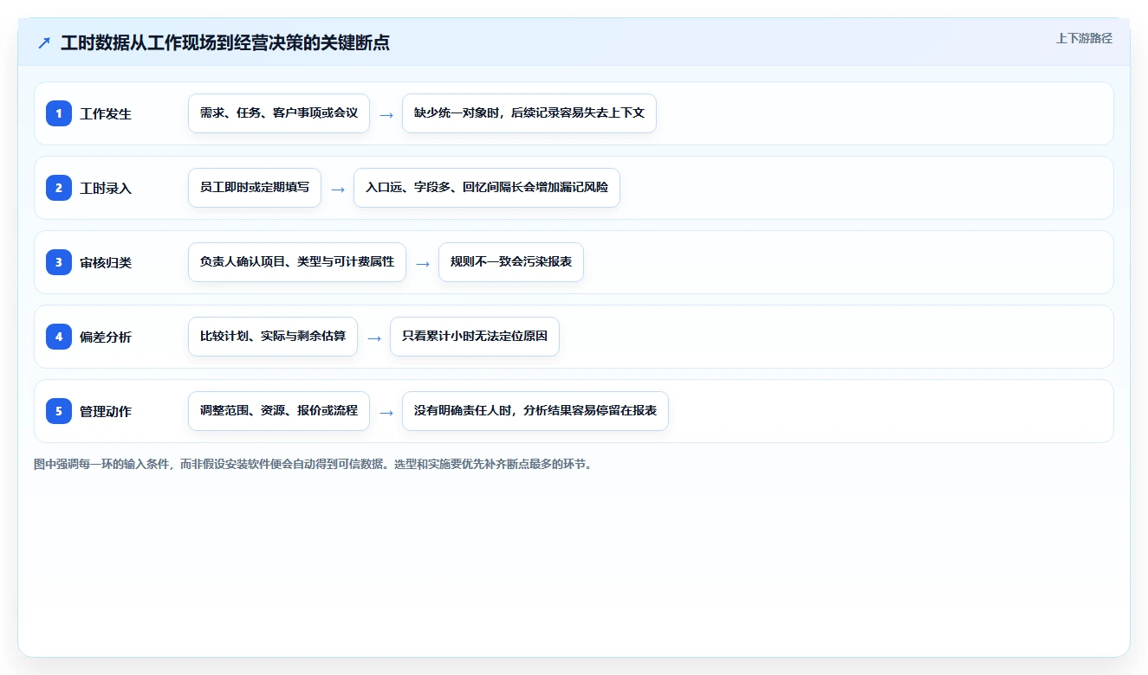Click step number badge 1

[x=59, y=113]
